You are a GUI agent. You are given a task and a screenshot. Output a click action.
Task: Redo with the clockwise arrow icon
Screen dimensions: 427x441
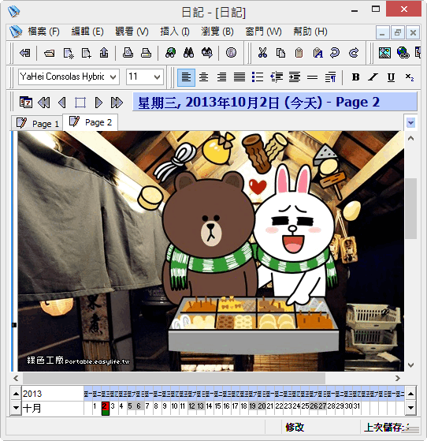[354, 53]
